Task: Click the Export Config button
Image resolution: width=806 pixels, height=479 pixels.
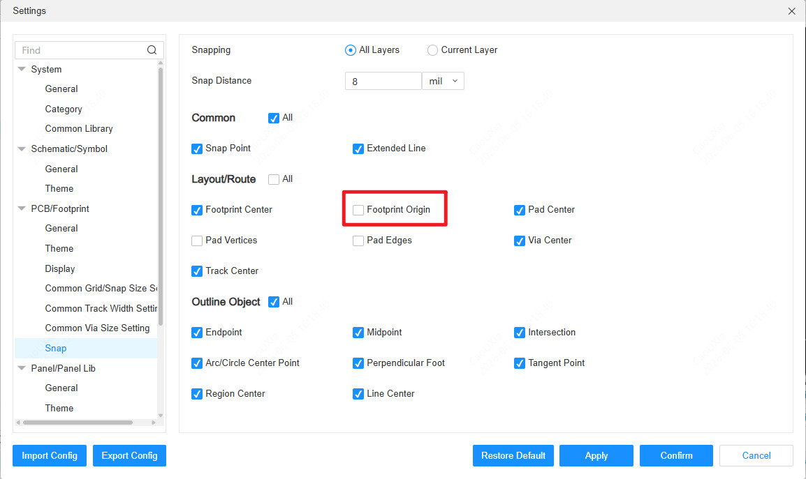Action: (129, 455)
